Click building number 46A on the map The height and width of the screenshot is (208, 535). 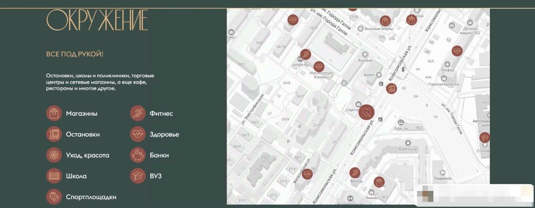[431, 61]
